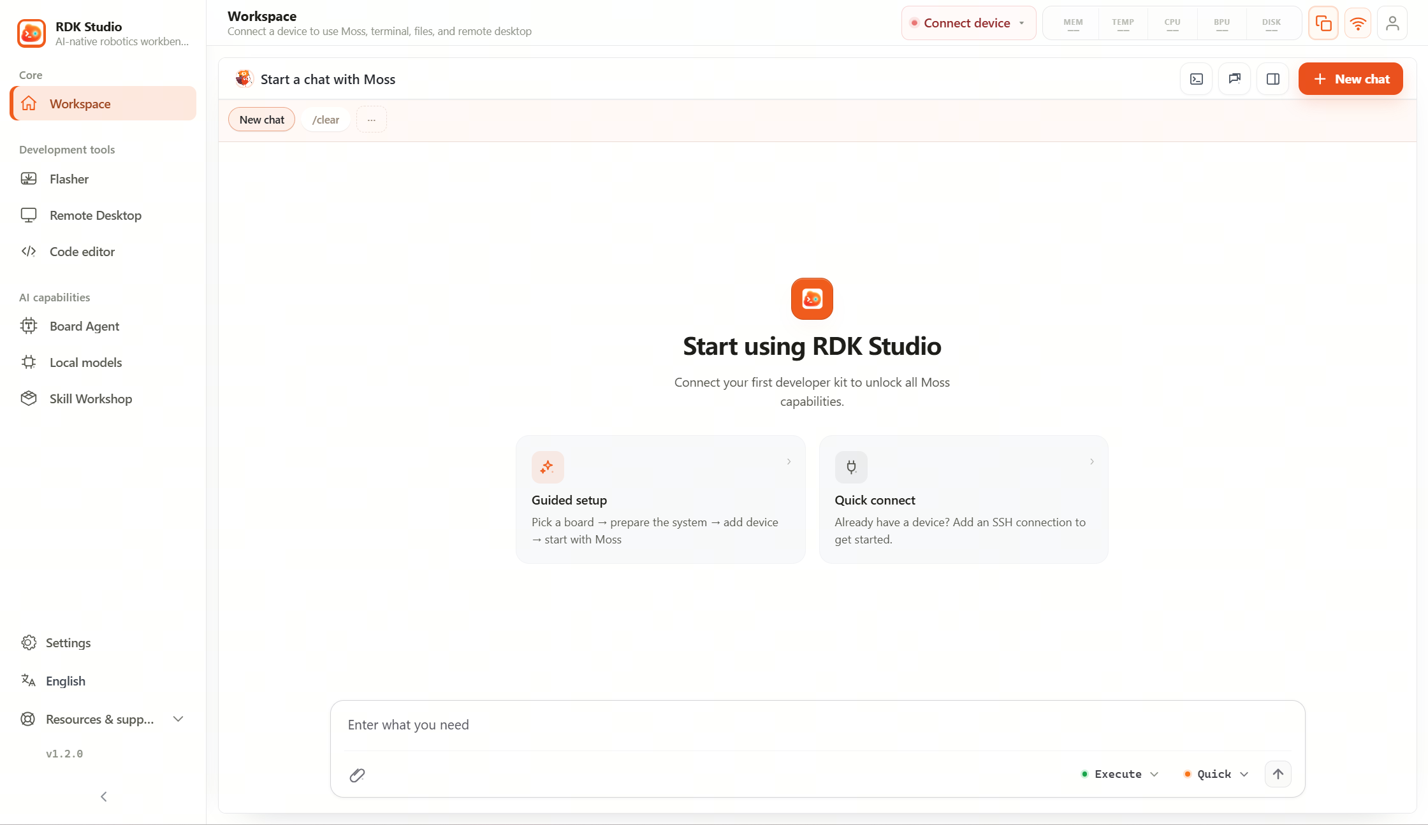The width and height of the screenshot is (1428, 825).
Task: Select Workspace in the sidebar
Action: point(103,103)
